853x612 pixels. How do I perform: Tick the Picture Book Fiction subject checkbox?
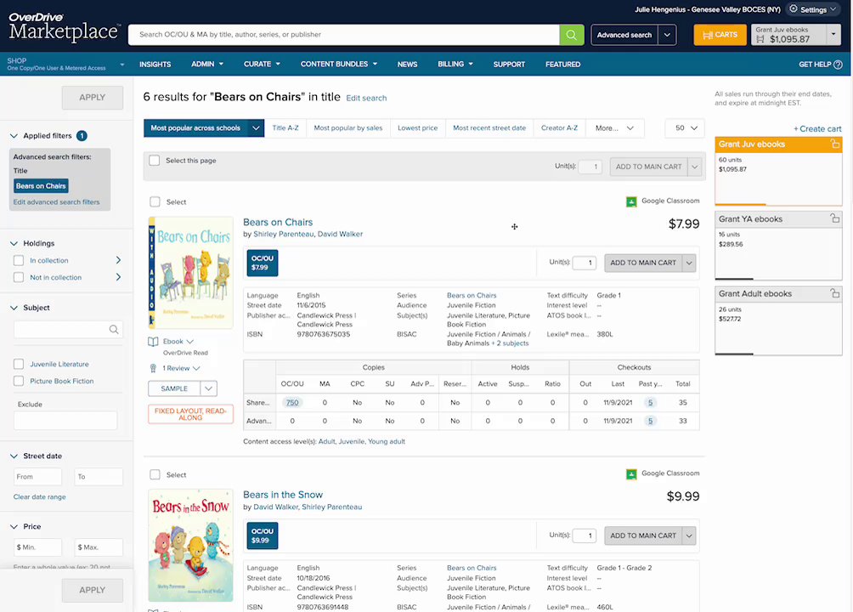point(19,381)
